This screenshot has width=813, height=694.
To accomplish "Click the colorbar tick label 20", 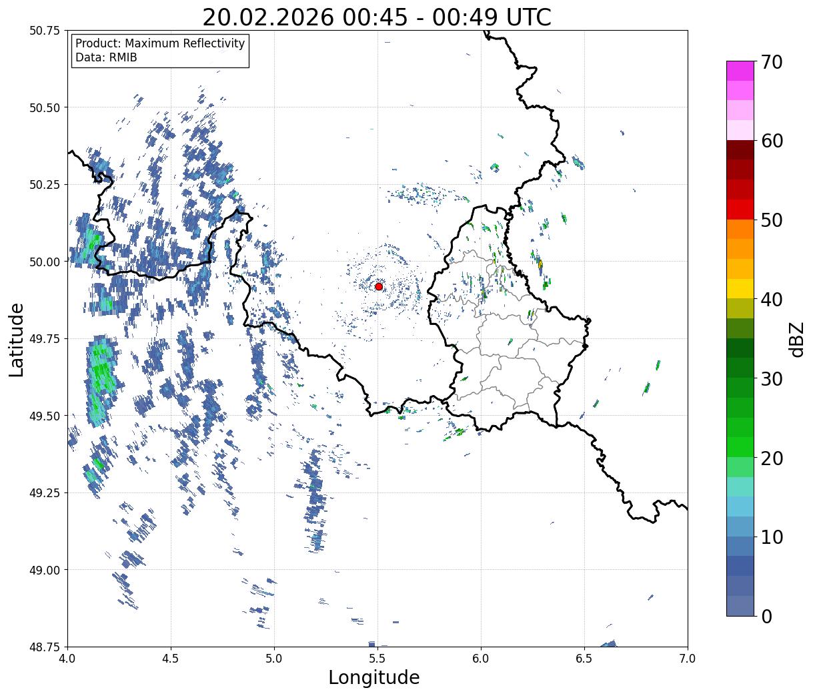I will click(772, 458).
